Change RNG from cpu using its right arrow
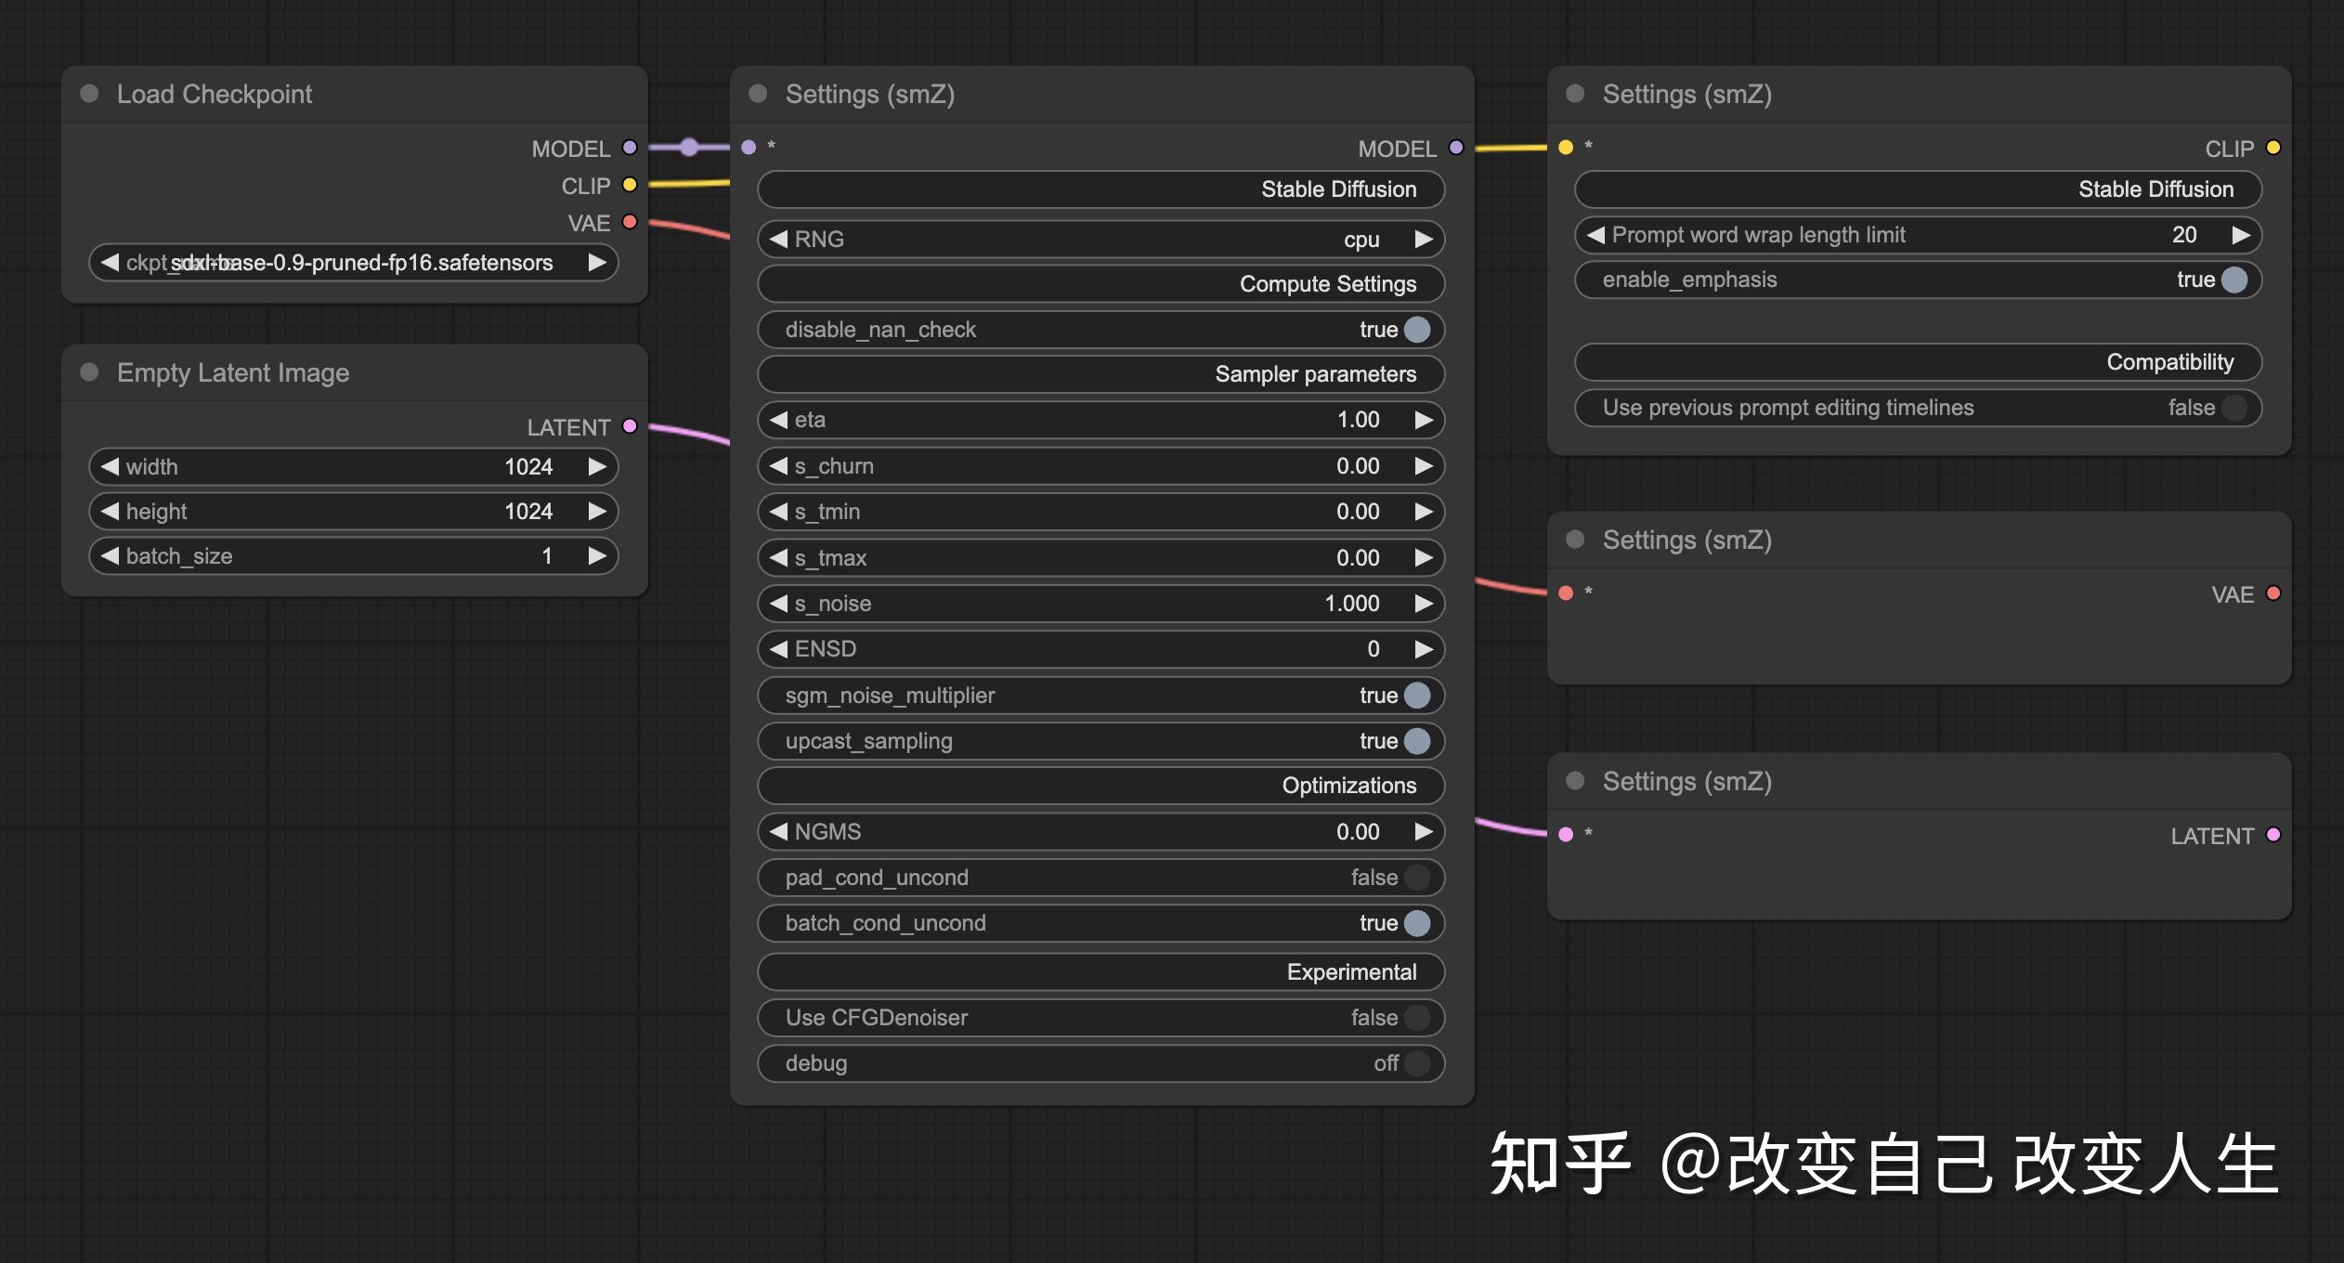The image size is (2344, 1263). 1424,239
